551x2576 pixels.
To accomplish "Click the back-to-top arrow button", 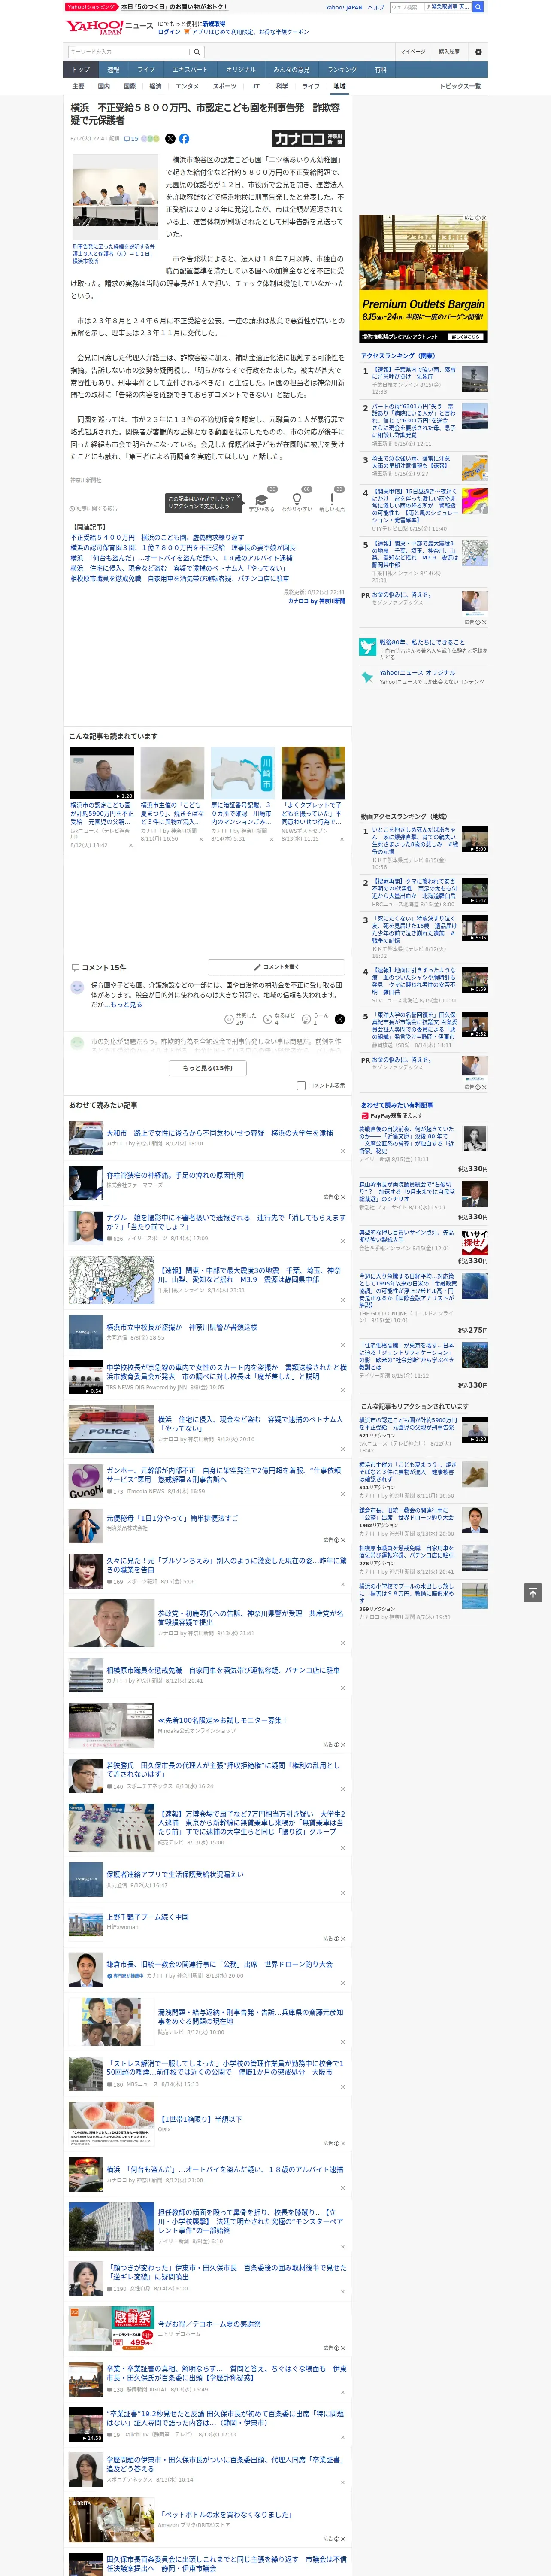I will (x=533, y=1592).
